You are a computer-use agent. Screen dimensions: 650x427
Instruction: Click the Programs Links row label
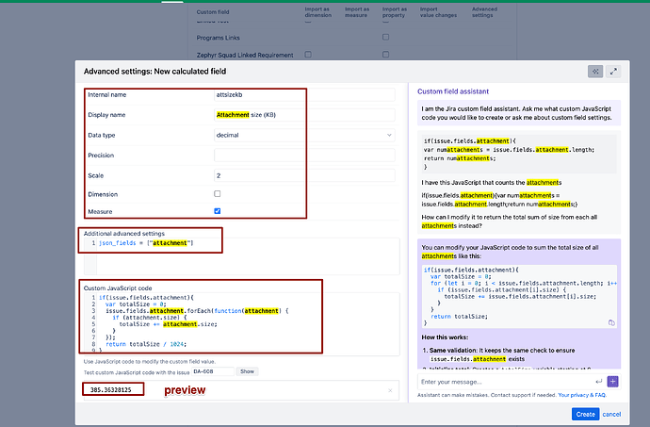(218, 38)
